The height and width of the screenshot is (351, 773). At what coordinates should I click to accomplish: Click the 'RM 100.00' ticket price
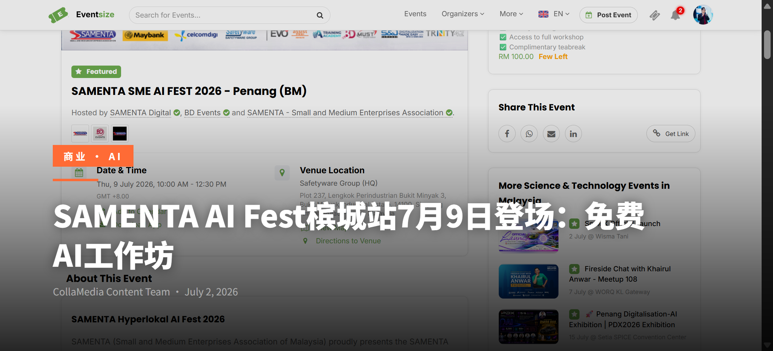pos(516,57)
